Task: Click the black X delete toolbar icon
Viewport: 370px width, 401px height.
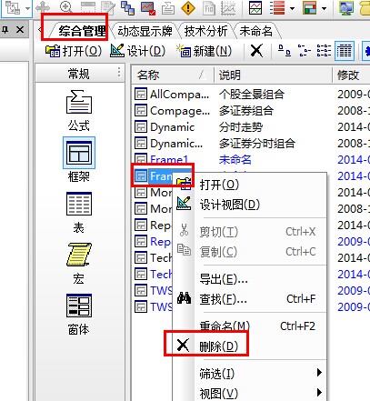Action: [256, 51]
